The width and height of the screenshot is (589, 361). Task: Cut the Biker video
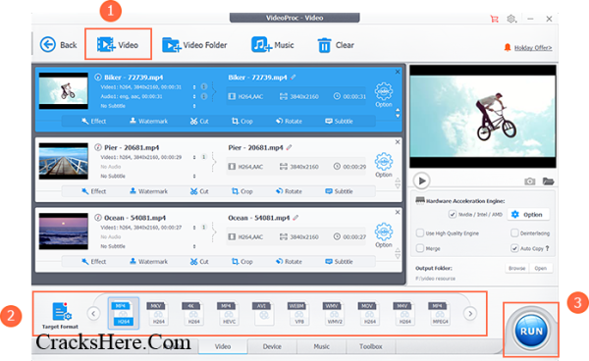(199, 122)
